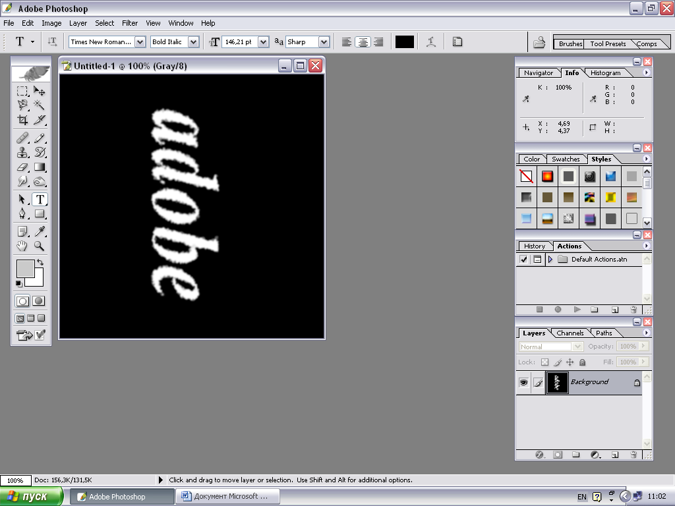Toggle the Character and Paragraph palettes
The width and height of the screenshot is (675, 506).
(457, 42)
